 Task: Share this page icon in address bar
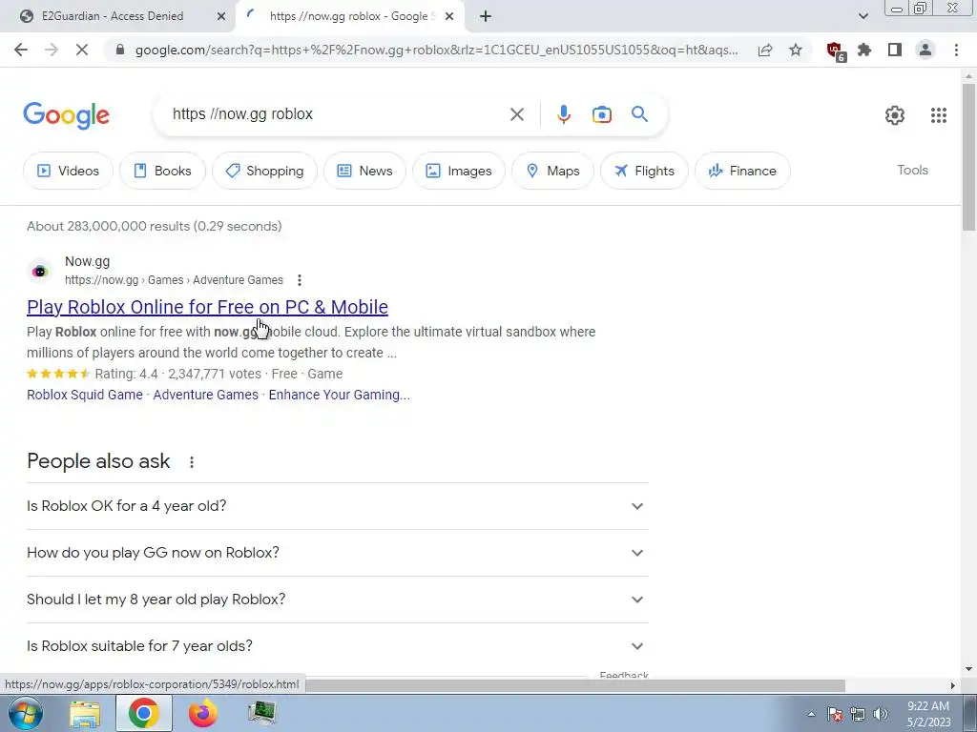765,50
